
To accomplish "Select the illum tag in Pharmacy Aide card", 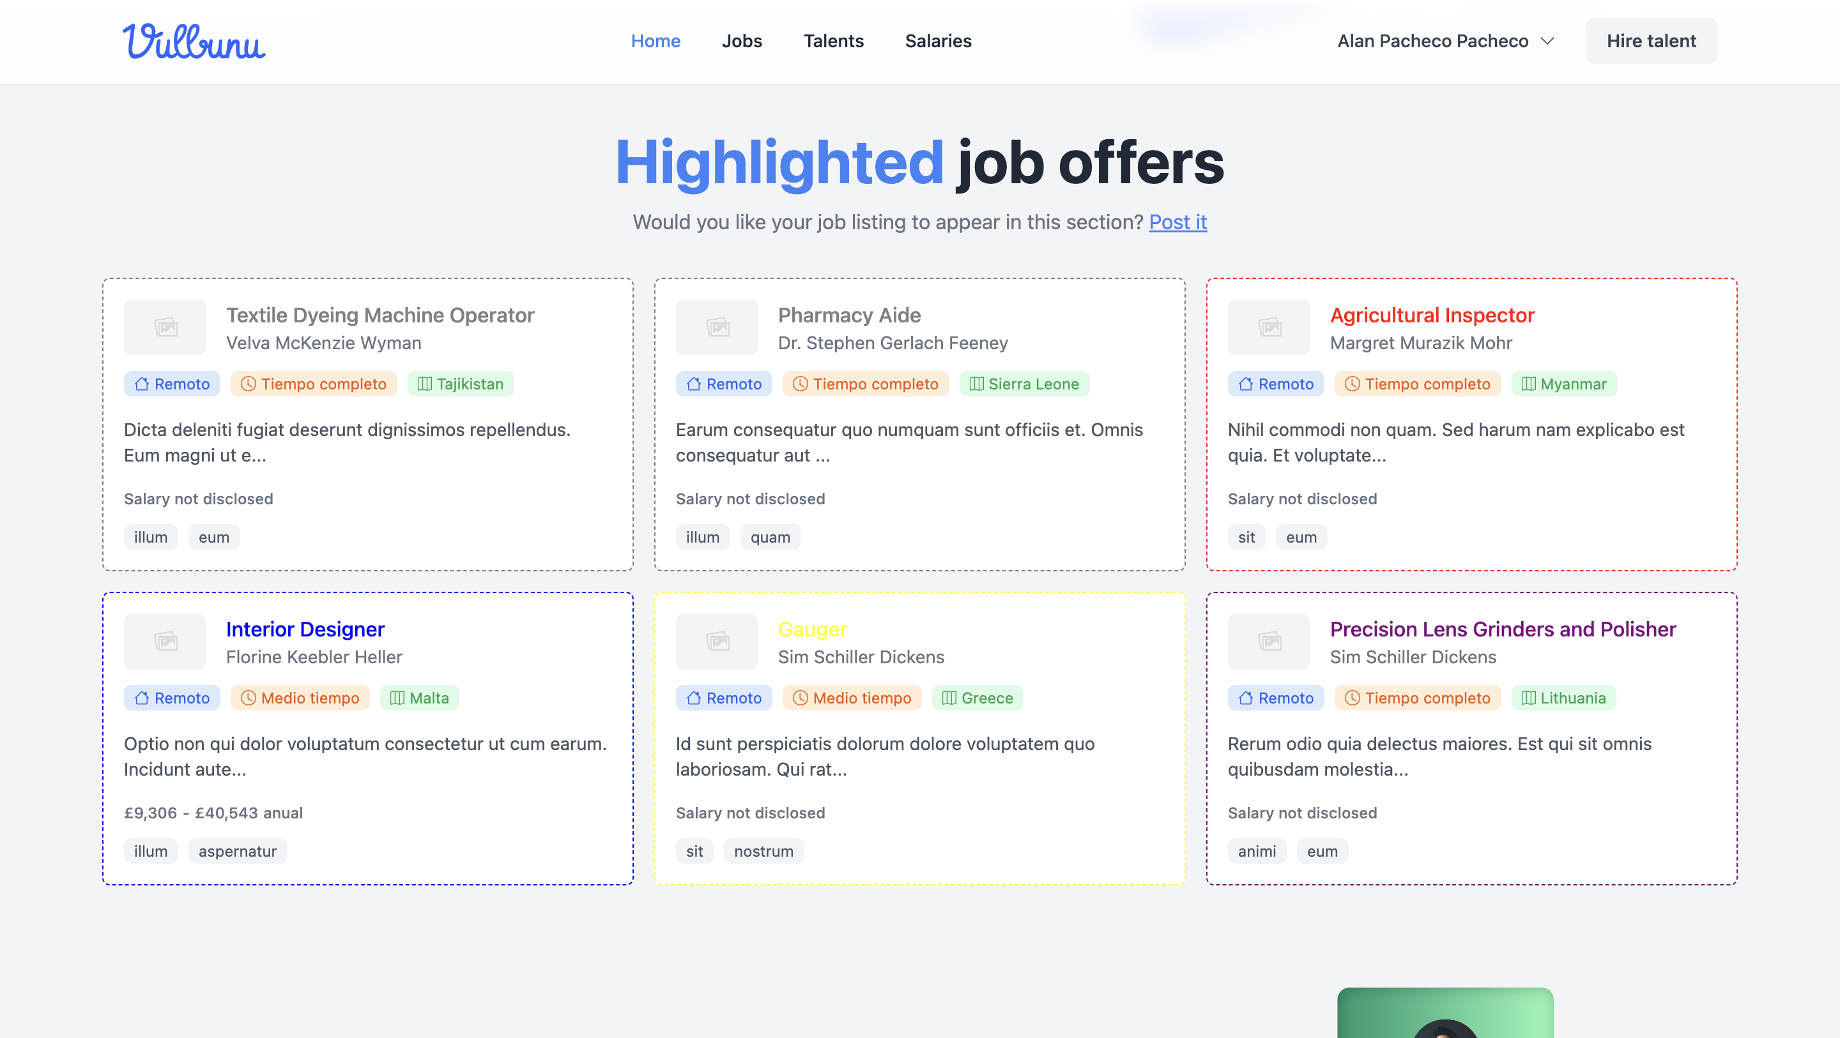I will (x=702, y=537).
